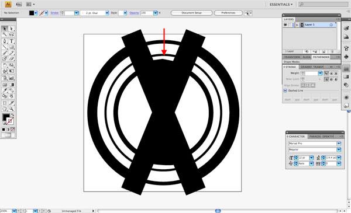
Task: Select the Magic Wand tool
Action: [x=5, y=34]
